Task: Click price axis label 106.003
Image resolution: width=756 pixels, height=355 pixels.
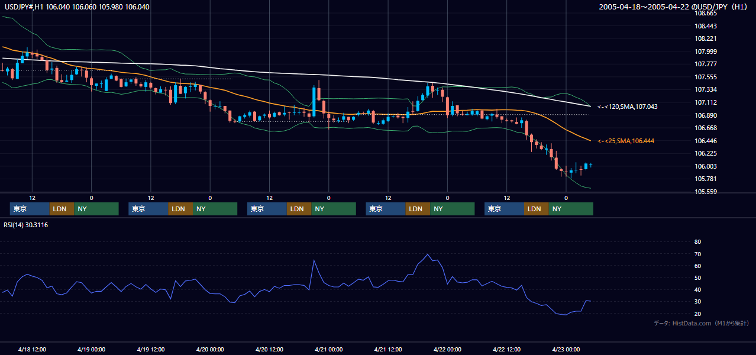Action: (706, 166)
